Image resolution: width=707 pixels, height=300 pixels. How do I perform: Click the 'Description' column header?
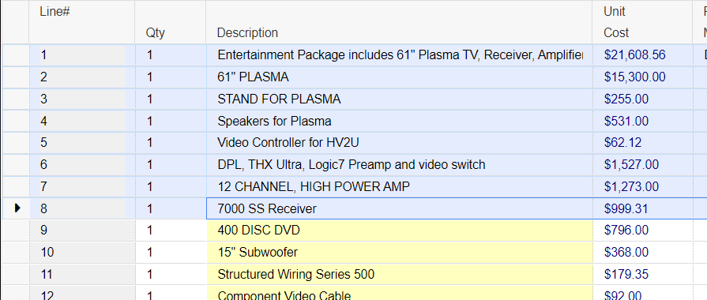pos(399,22)
